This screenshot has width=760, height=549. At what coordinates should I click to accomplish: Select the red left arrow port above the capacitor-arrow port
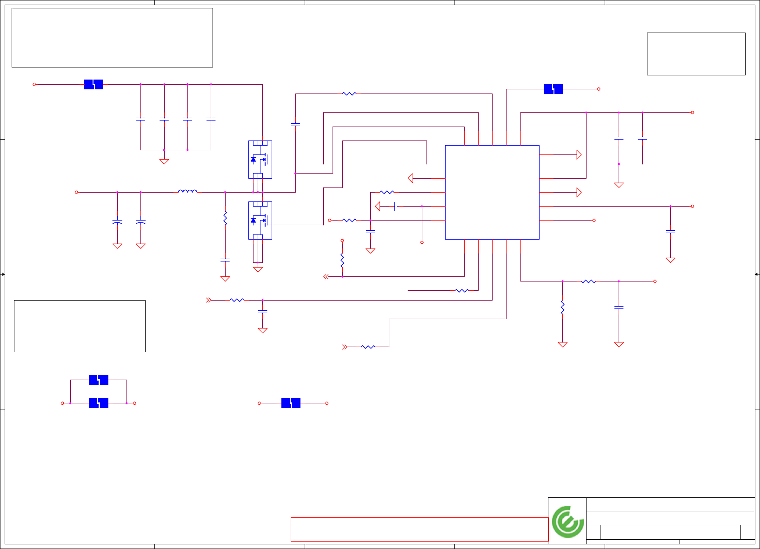pos(410,178)
